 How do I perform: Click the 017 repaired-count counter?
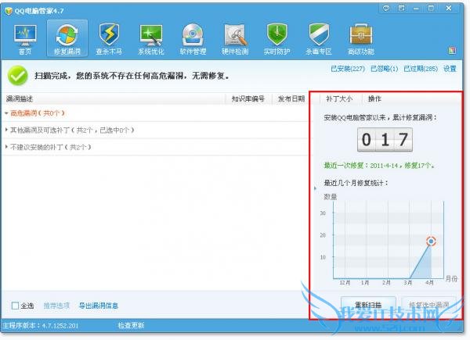[x=385, y=140]
